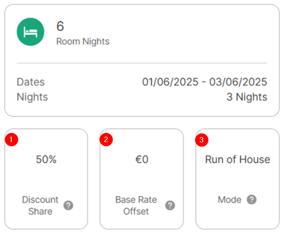Viewport: 284px width, 234px height.
Task: Click the number 6 room nights count
Action: click(x=60, y=26)
